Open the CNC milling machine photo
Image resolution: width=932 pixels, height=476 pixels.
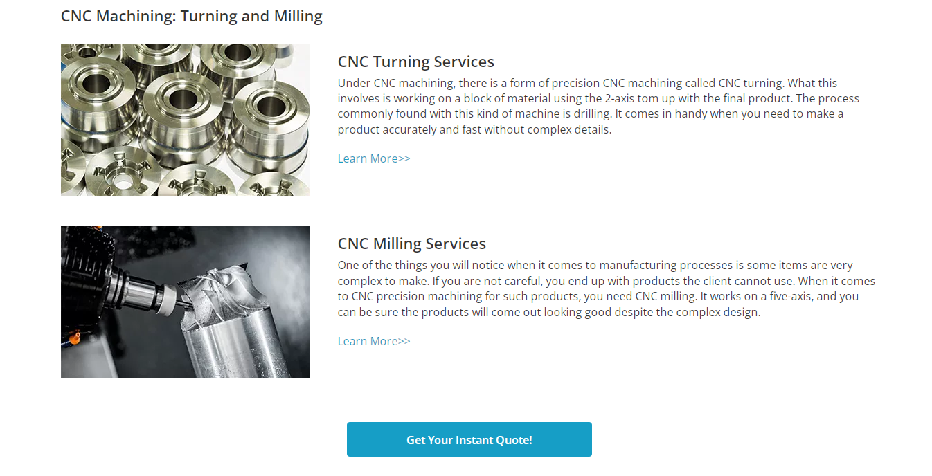(185, 301)
